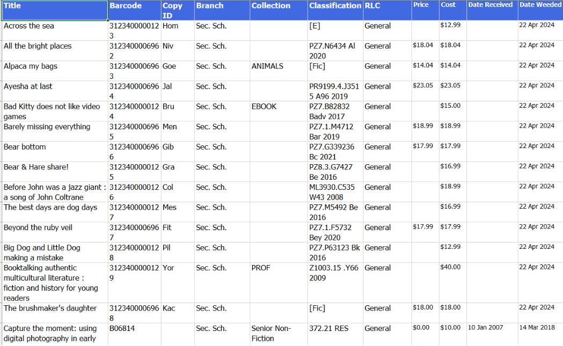This screenshot has width=563, height=346.
Task: Click the Date Received header cell
Action: [x=493, y=10]
